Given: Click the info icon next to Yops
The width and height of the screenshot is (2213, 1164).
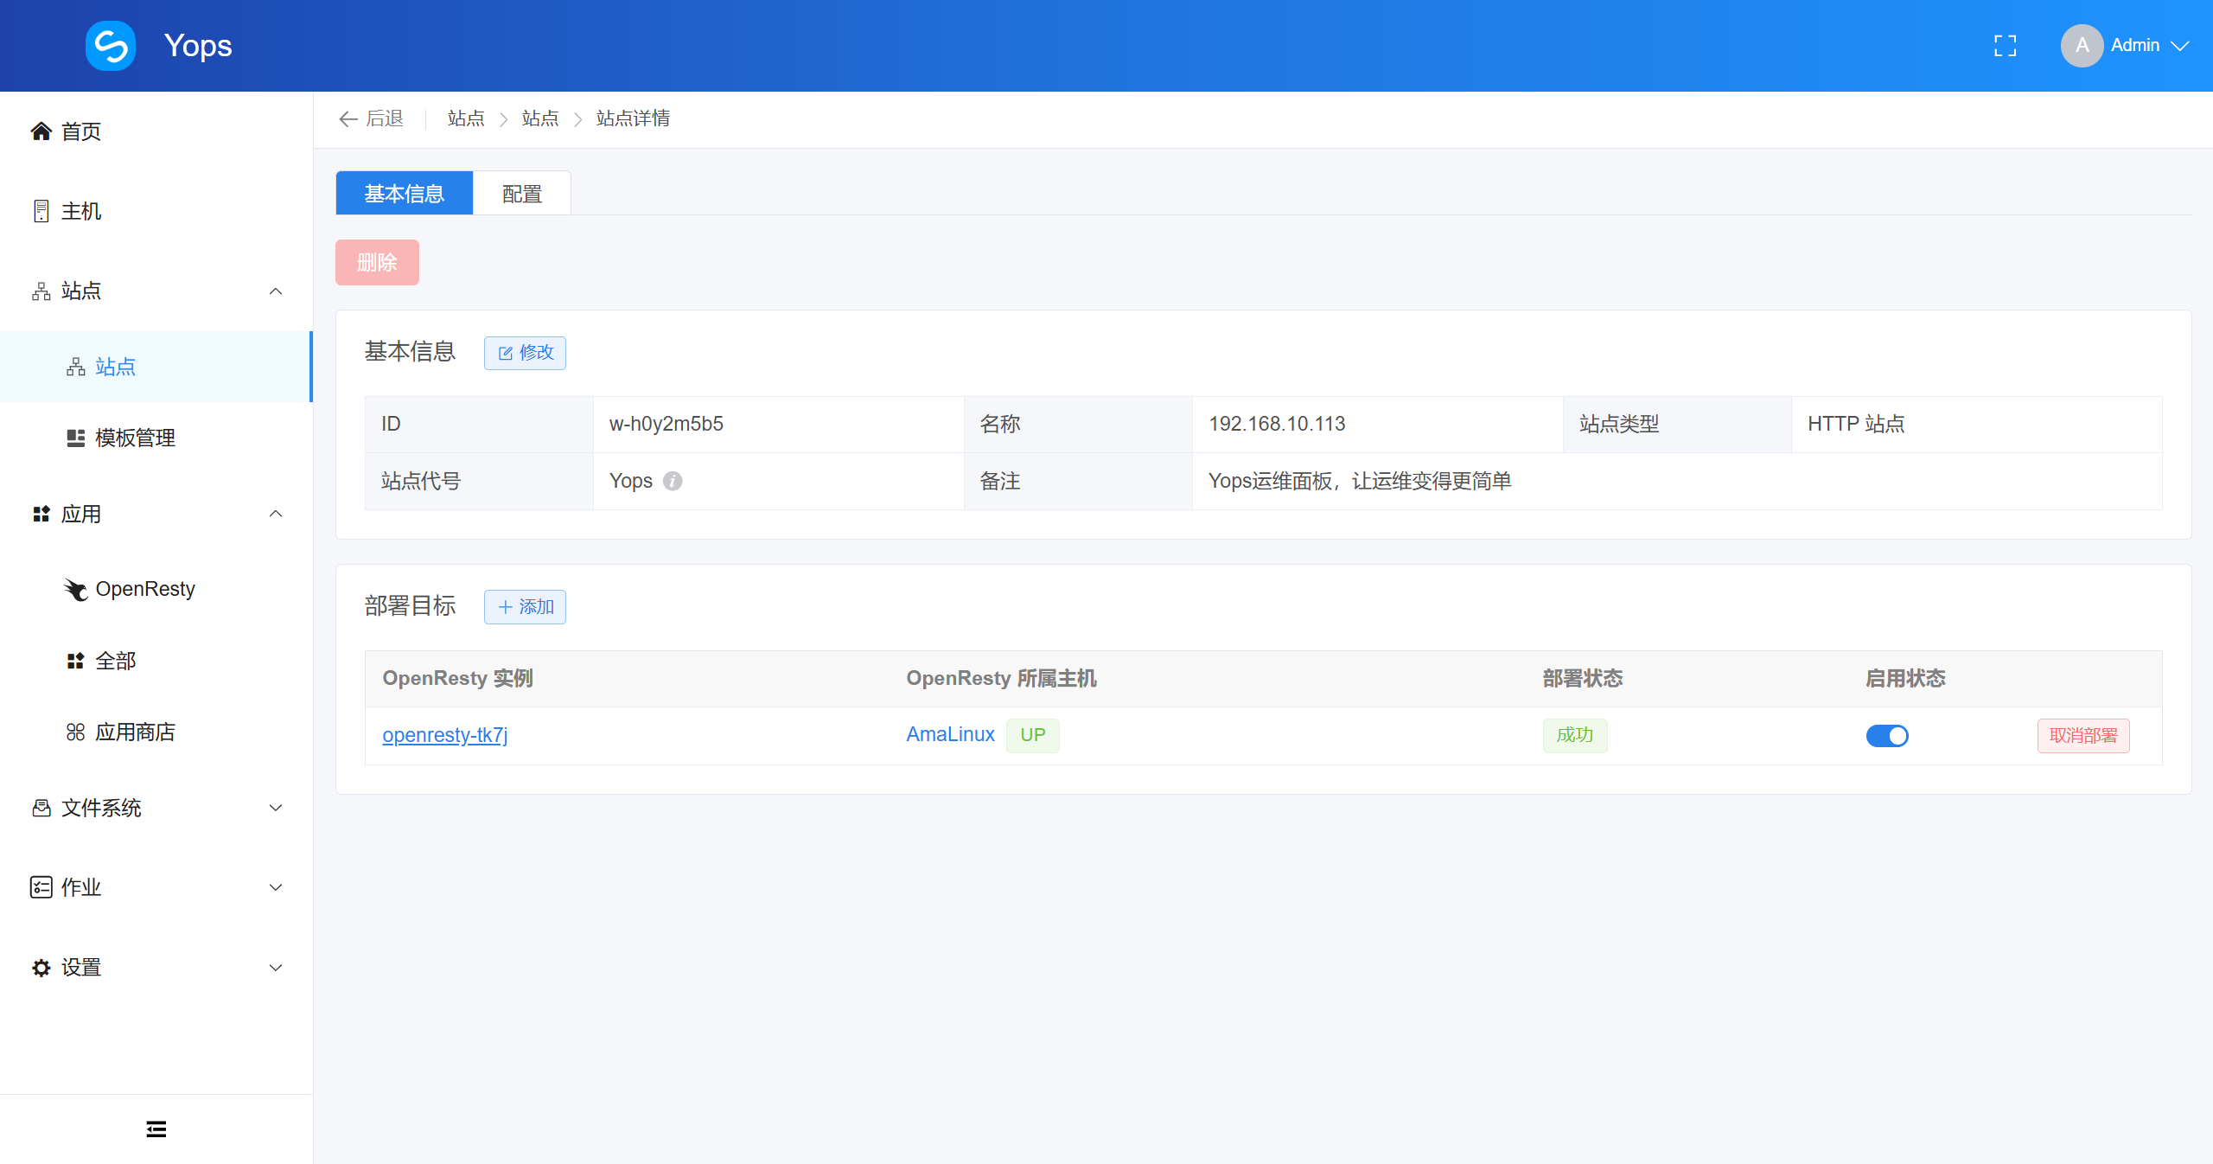Looking at the screenshot, I should tap(673, 482).
